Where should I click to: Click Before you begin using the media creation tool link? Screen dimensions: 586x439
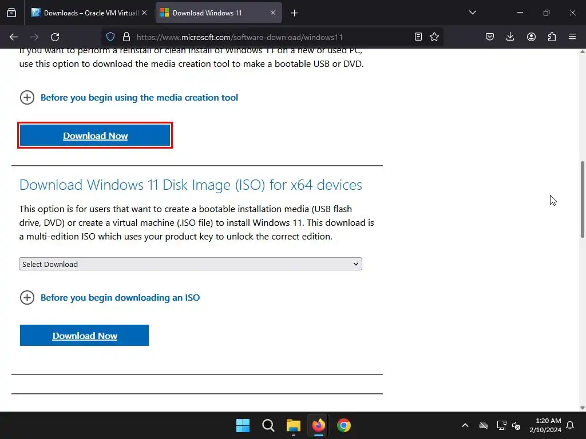[x=139, y=97]
